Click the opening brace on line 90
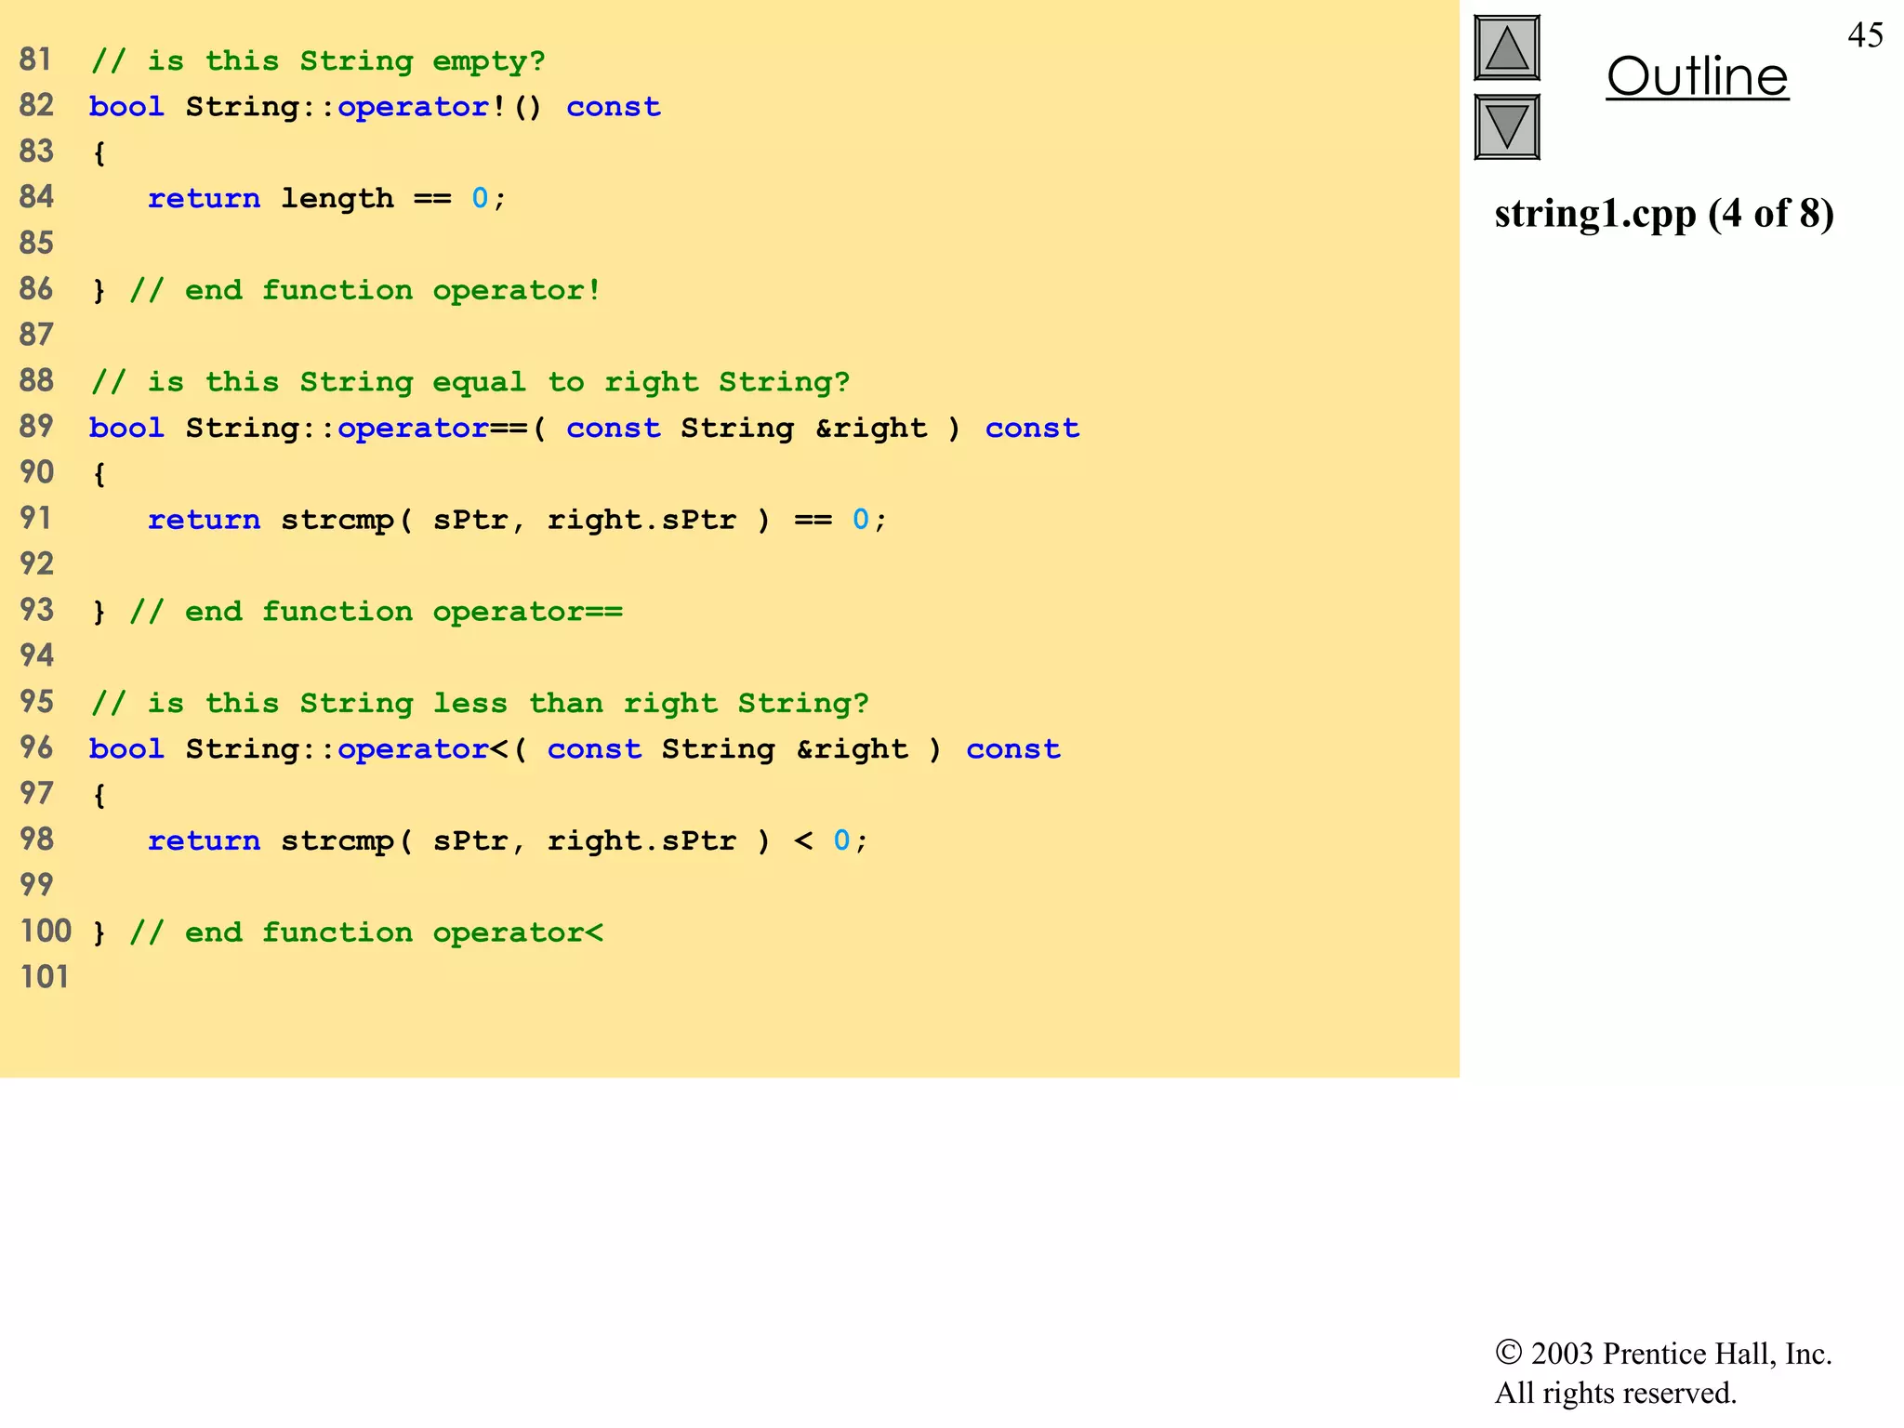 99,474
